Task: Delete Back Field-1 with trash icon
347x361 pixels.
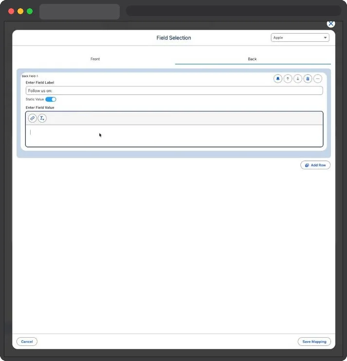Action: pos(308,79)
